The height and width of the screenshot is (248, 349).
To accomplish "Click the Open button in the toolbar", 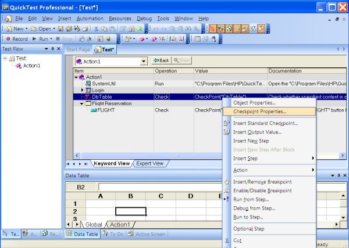I will (41, 28).
